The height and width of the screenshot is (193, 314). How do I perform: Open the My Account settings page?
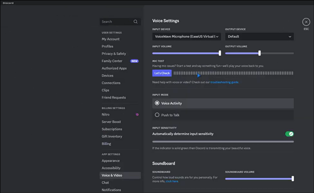110,39
